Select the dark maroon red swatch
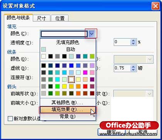 92,93
